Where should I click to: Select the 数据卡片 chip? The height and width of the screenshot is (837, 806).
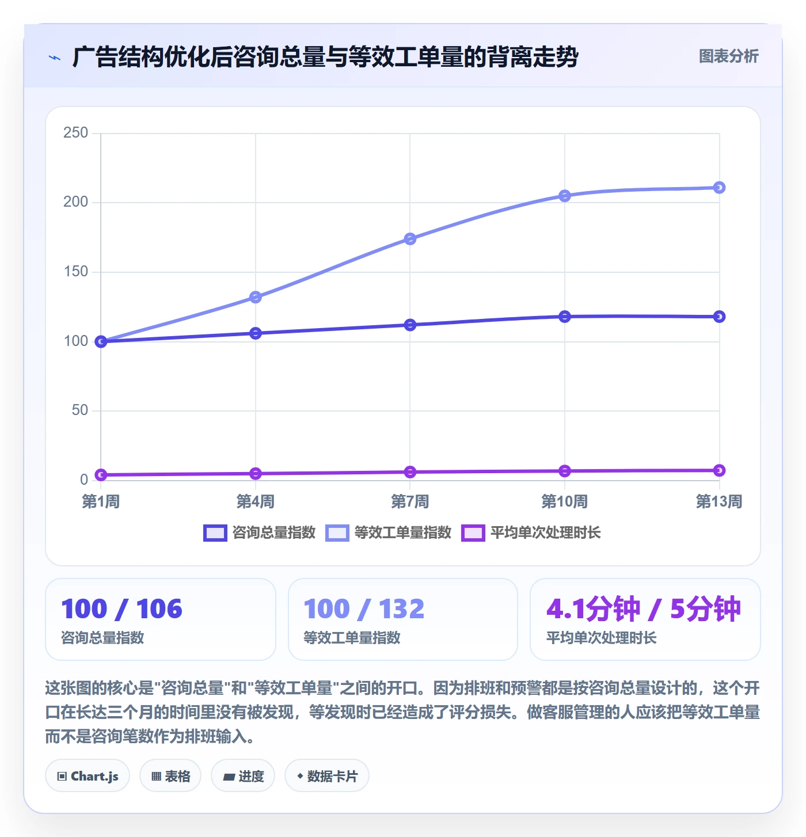coord(327,776)
